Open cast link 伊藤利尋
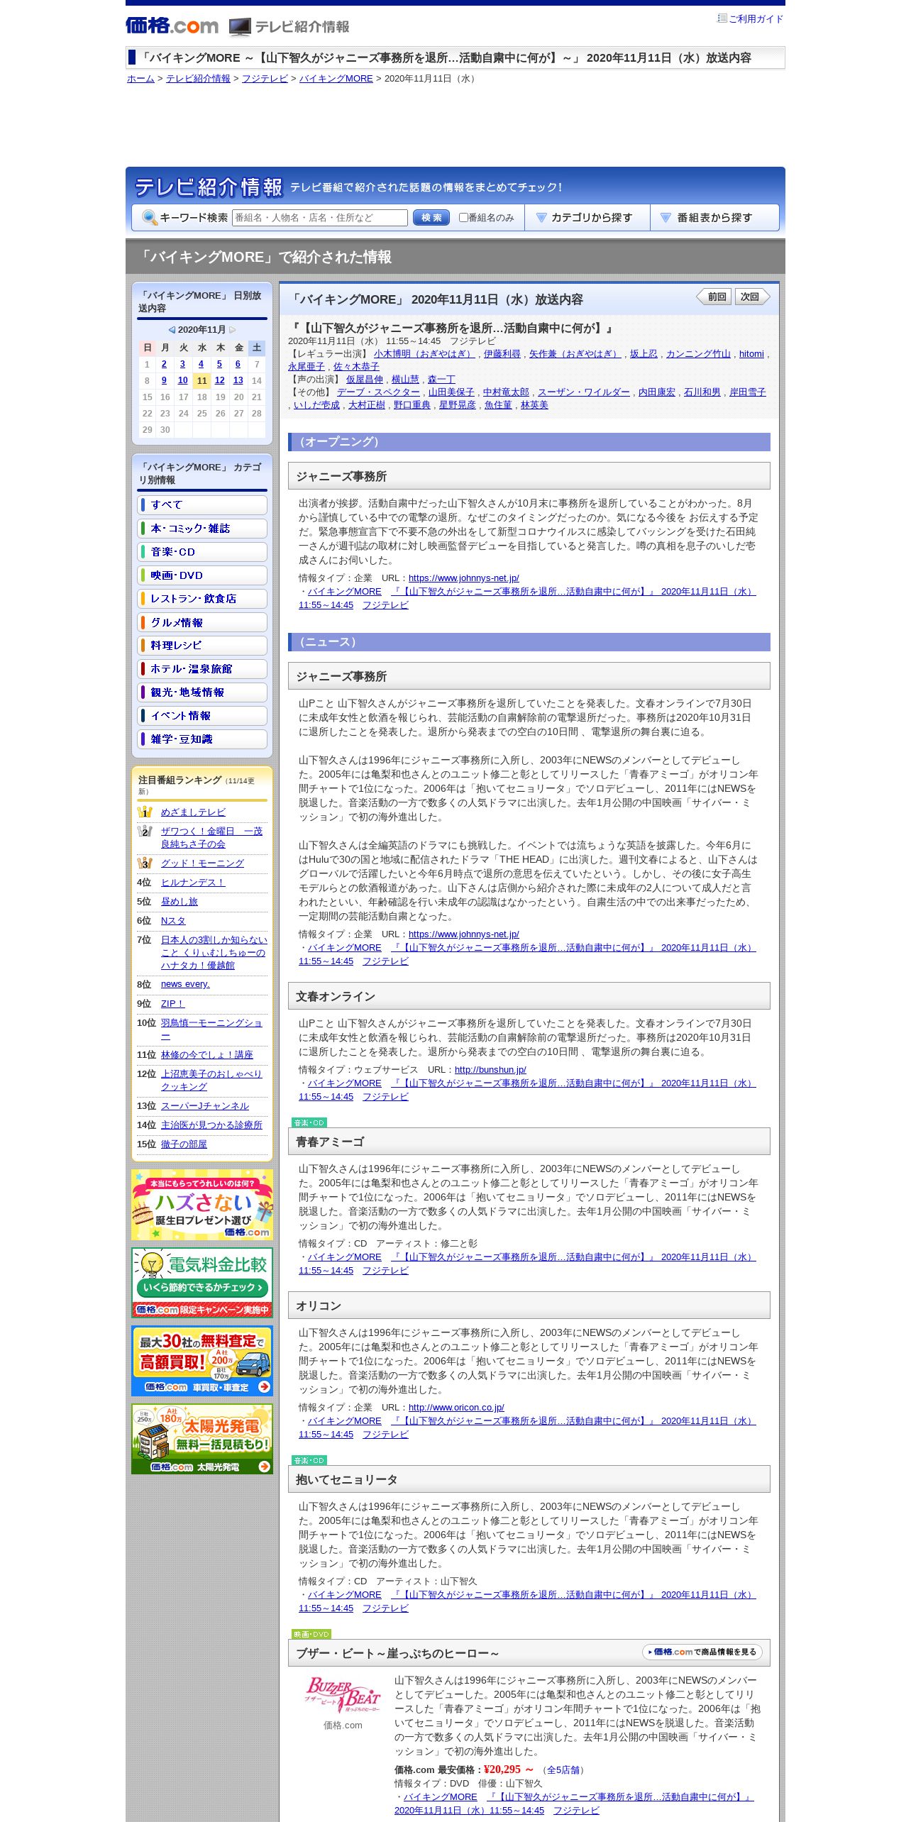Viewport: 911px width, 1822px height. coord(502,354)
